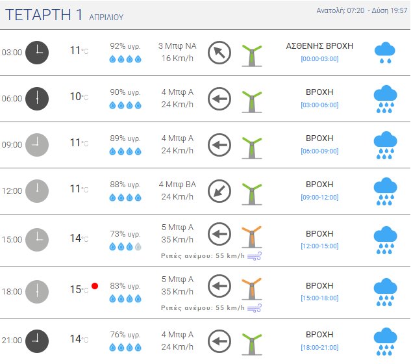Click the humidity droplets at 15:00
This screenshot has height=364, width=411.
[124, 247]
